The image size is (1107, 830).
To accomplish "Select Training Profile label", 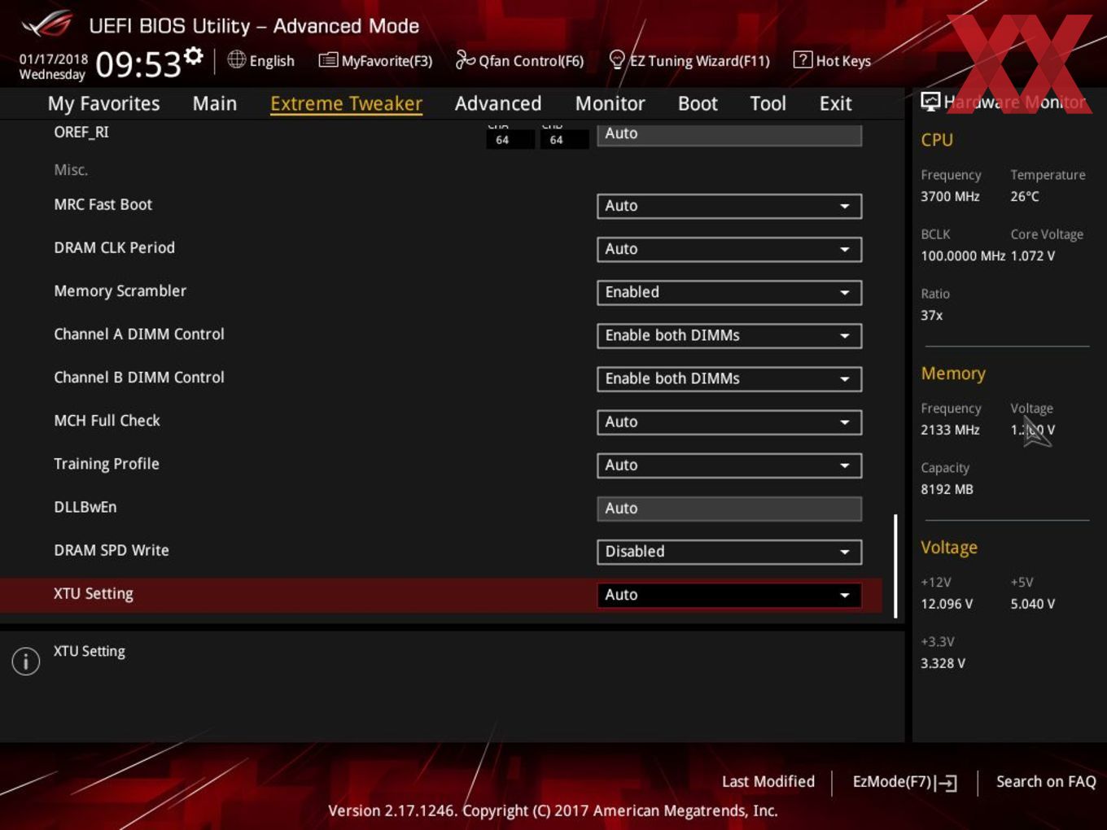I will 106,464.
